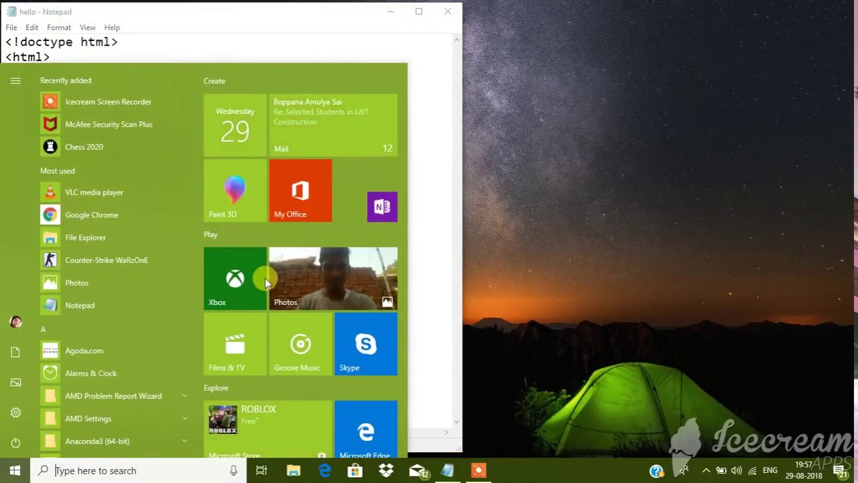Open Notepad File menu
Viewport: 858px width, 483px height.
pos(11,28)
